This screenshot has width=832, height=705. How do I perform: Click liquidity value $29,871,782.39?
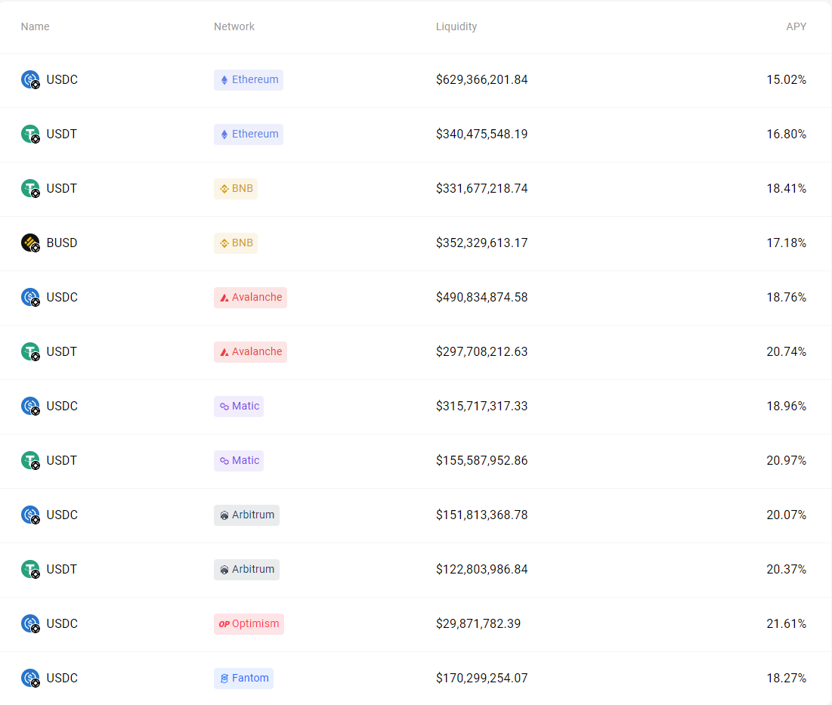[x=478, y=624]
